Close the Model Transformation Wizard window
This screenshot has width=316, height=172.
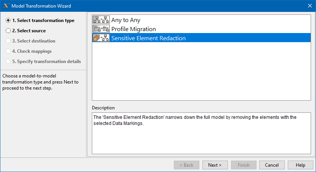point(310,6)
